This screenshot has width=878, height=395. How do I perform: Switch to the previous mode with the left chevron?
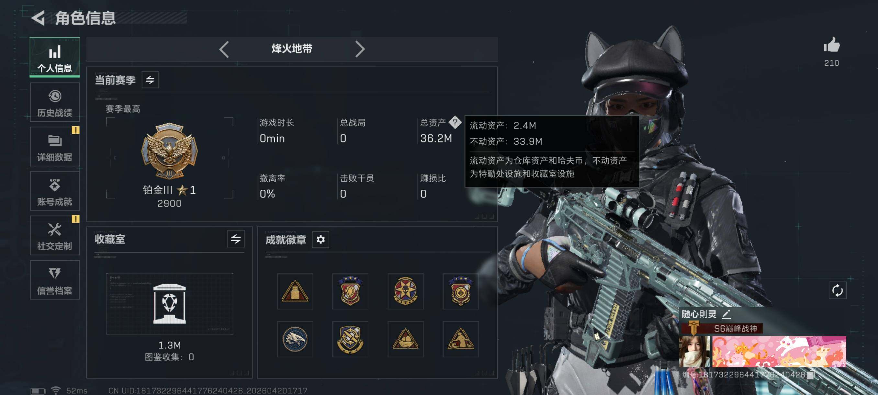tap(224, 50)
